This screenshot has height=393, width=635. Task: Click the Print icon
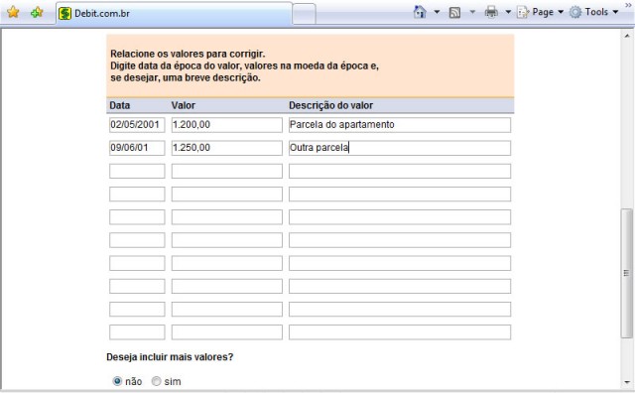point(491,12)
